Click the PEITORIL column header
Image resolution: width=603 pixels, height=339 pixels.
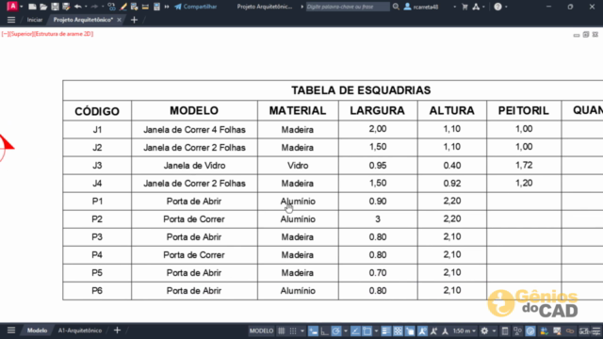(524, 111)
